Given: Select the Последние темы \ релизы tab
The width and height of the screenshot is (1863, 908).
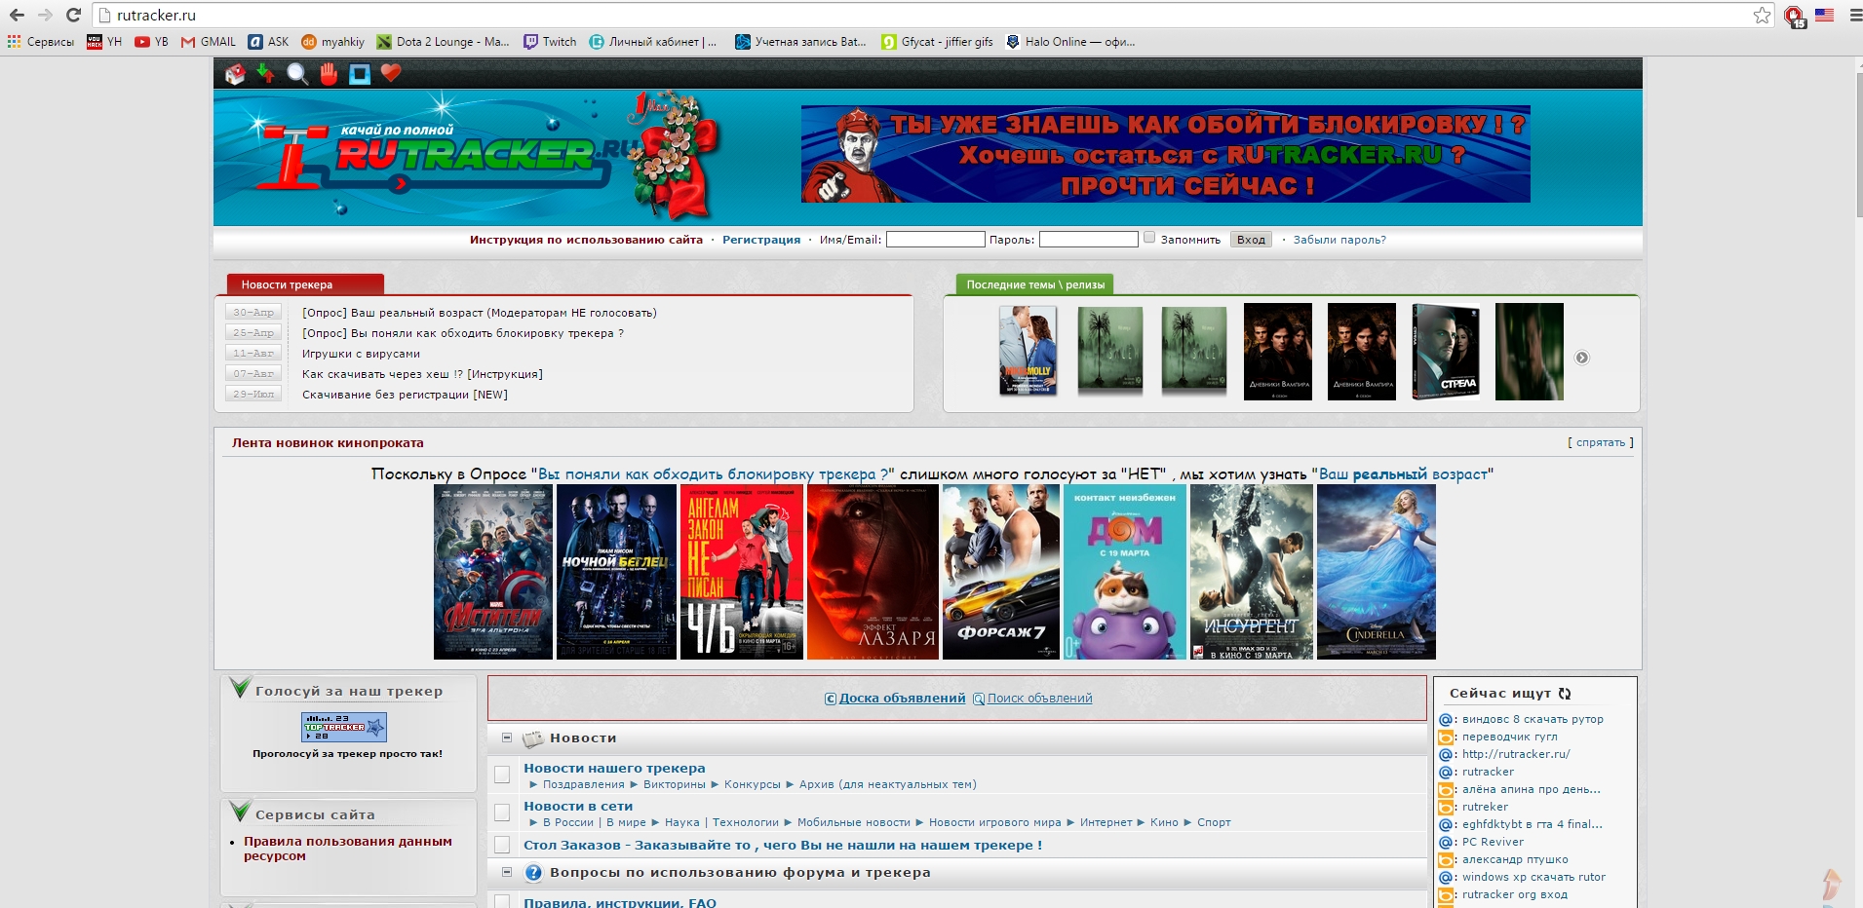Looking at the screenshot, I should point(1035,284).
